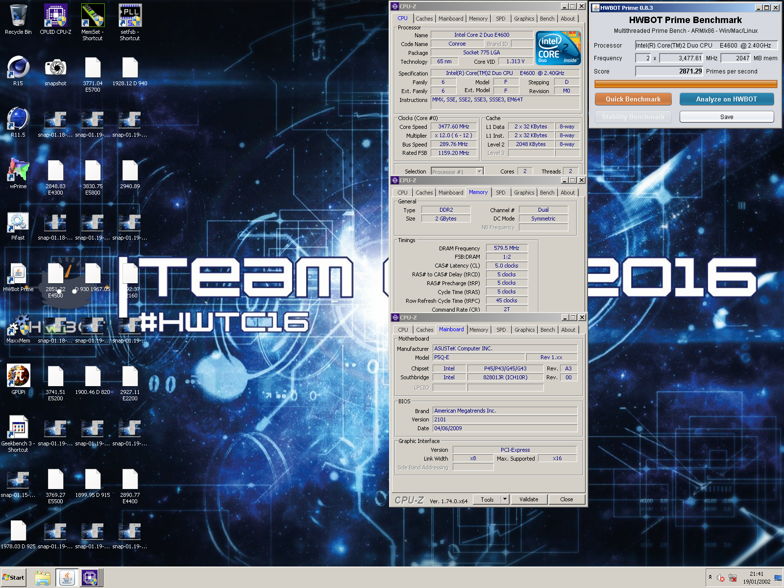Click the Processor field in HWBOT Prime

(x=706, y=45)
